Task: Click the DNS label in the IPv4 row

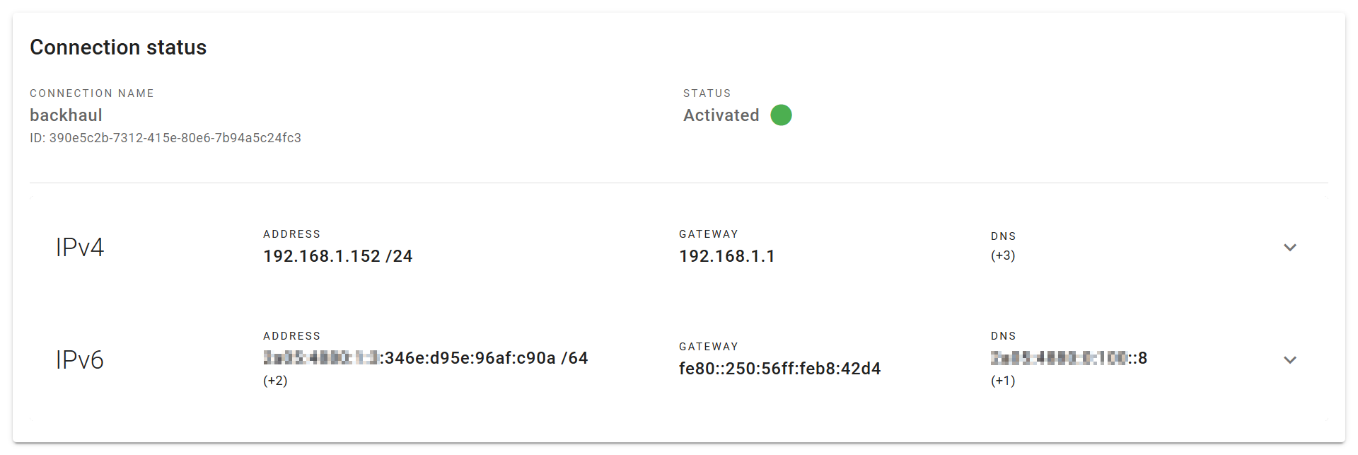Action: click(x=1003, y=236)
